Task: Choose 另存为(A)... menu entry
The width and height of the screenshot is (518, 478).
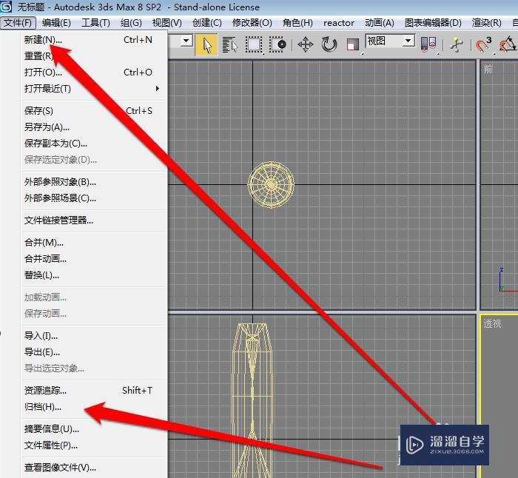Action: coord(94,127)
